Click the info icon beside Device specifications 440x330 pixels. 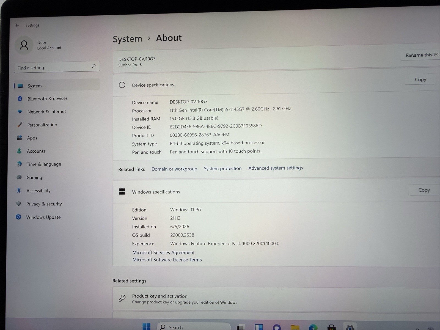(x=122, y=85)
